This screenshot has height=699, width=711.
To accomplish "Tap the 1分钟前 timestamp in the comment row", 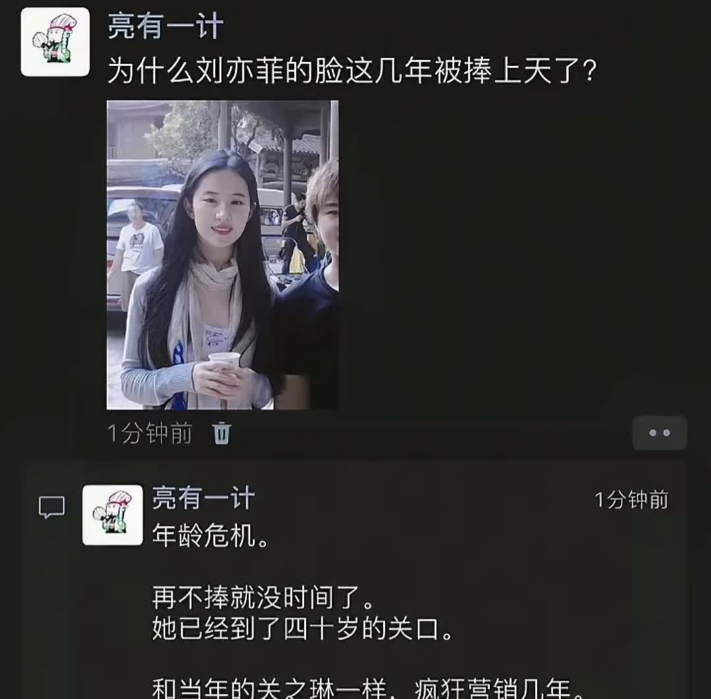I will click(631, 500).
